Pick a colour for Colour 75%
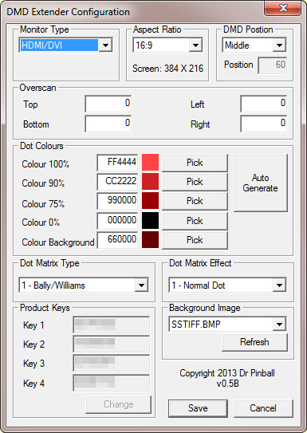 [x=195, y=201]
